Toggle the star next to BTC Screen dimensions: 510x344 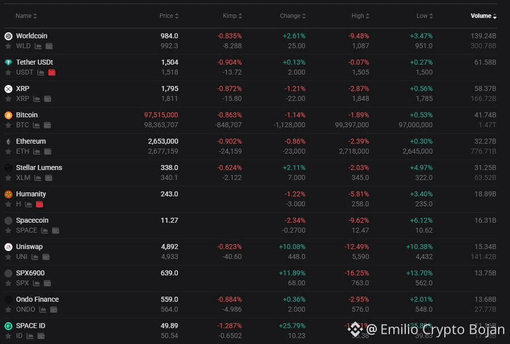(8, 125)
